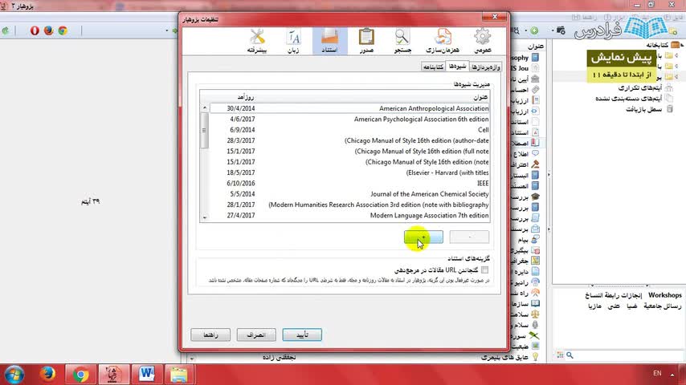
Task: Select Chicago Manual of Style 16th edition (note)
Action: pyautogui.click(x=349, y=162)
